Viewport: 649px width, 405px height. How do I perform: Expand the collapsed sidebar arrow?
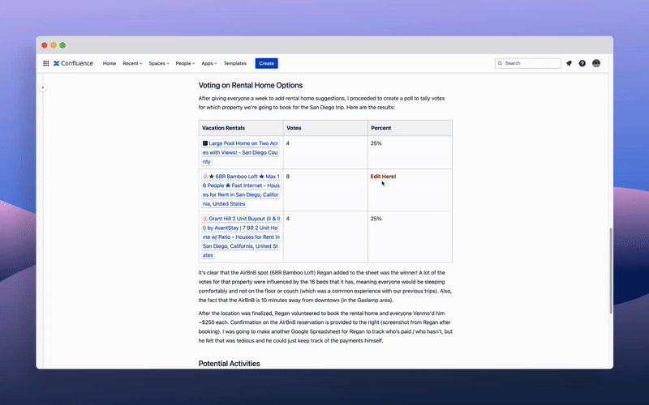point(43,87)
